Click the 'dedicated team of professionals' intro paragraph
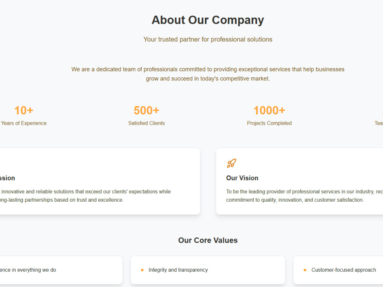The width and height of the screenshot is (383, 287). coord(208,74)
